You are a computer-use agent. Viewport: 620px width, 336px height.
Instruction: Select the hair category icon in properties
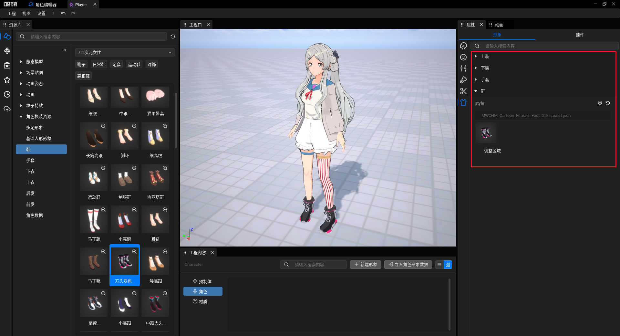coord(463,46)
